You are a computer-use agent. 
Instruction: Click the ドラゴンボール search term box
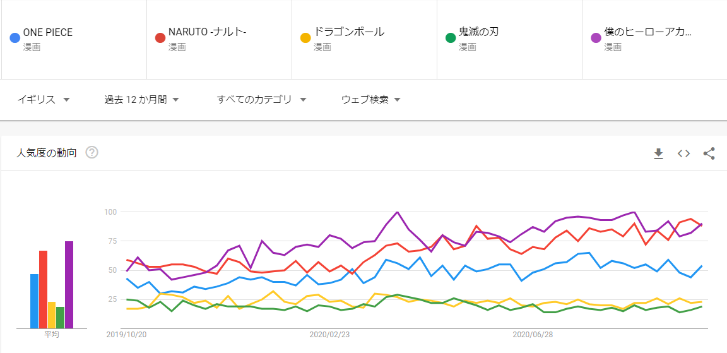click(349, 32)
